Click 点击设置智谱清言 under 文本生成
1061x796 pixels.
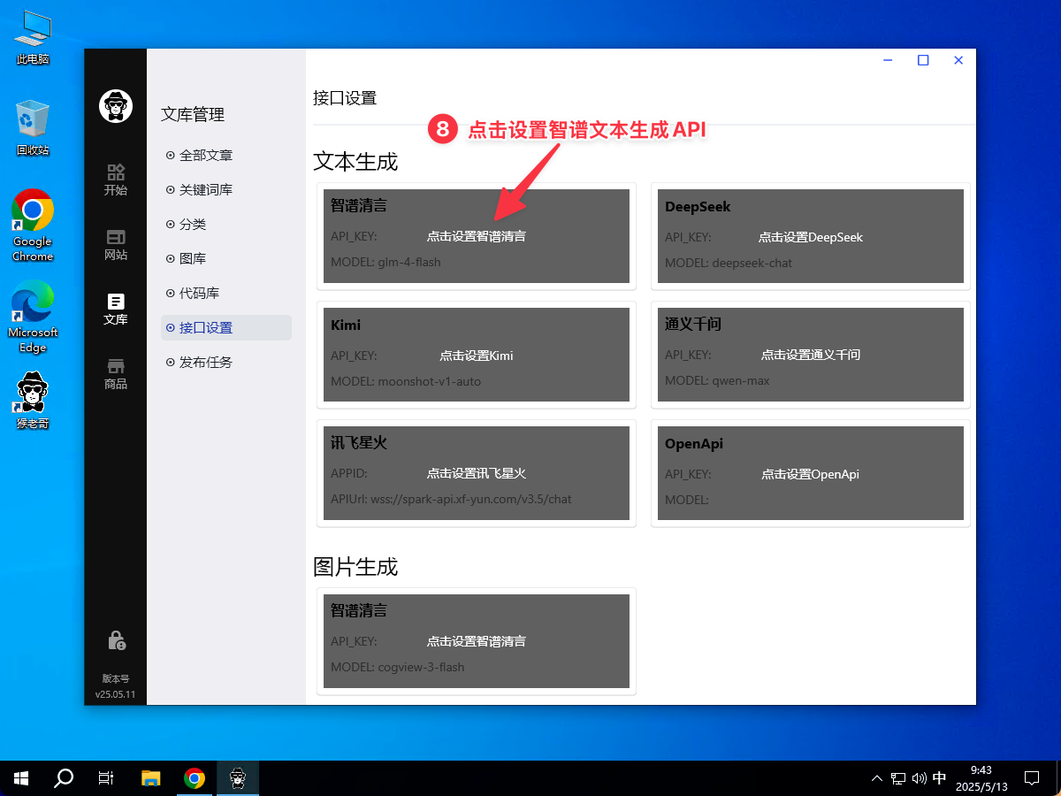pyautogui.click(x=477, y=237)
